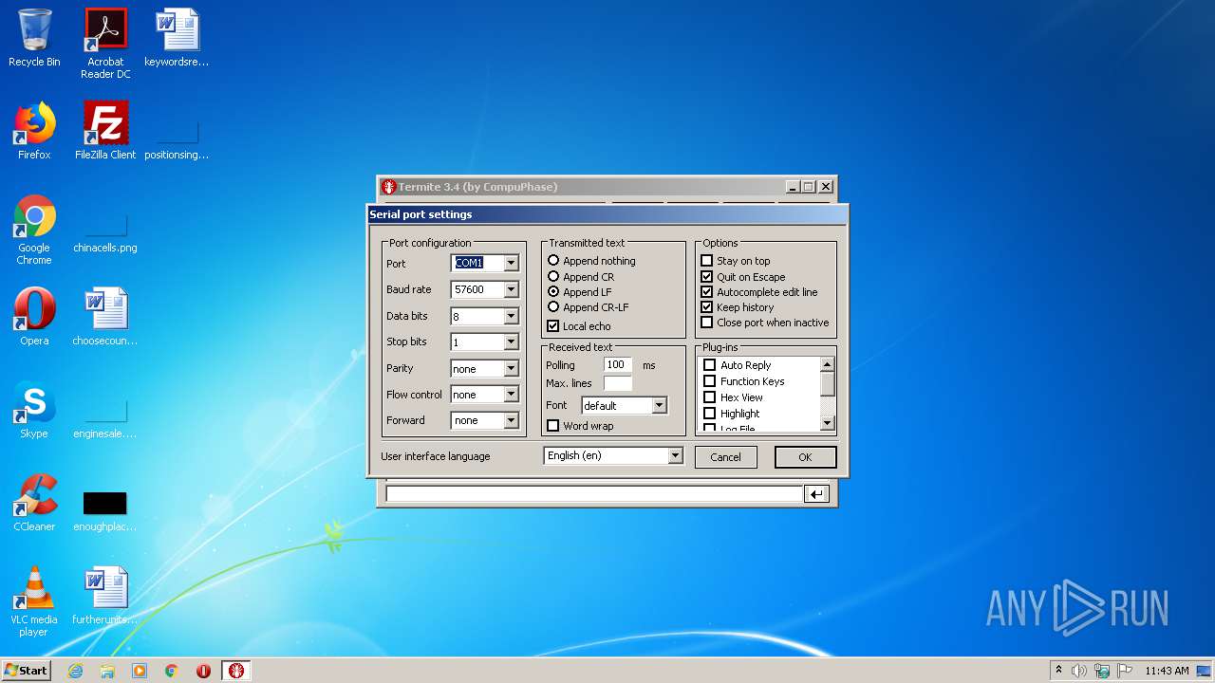Viewport: 1215px width, 683px height.
Task: Open the keywordsre Word document icon
Action: click(x=177, y=38)
